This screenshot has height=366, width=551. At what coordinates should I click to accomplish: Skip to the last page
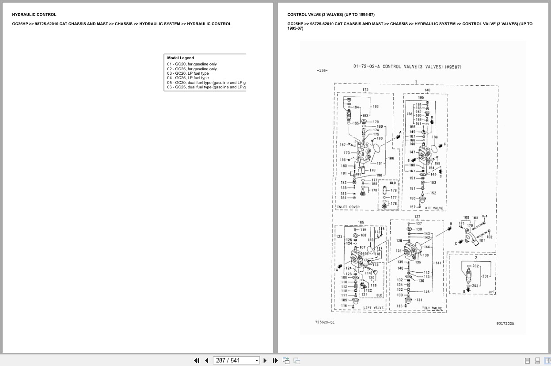pyautogui.click(x=275, y=360)
